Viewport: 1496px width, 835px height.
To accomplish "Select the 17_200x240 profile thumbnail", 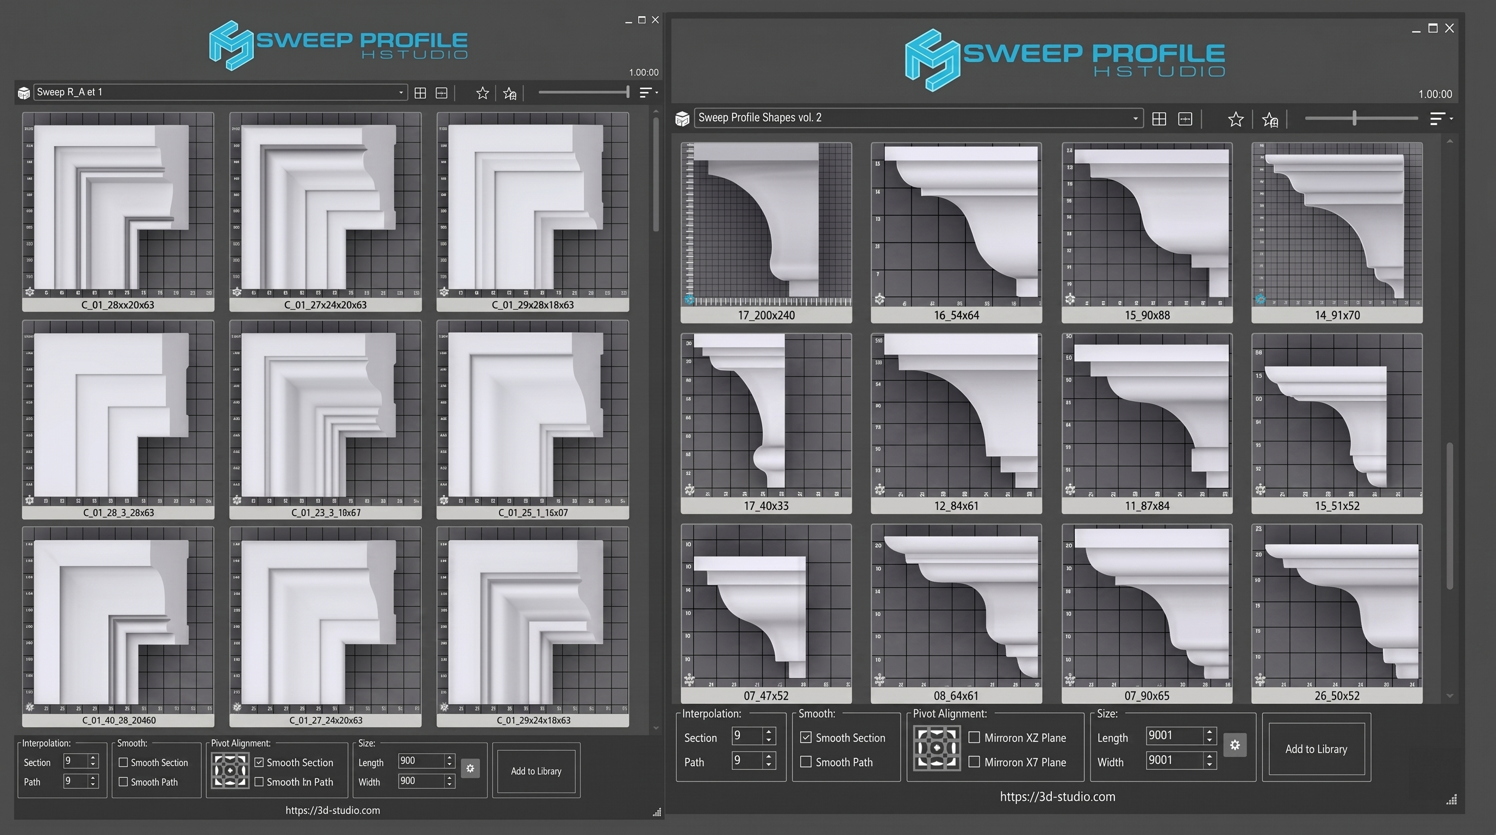I will point(766,233).
